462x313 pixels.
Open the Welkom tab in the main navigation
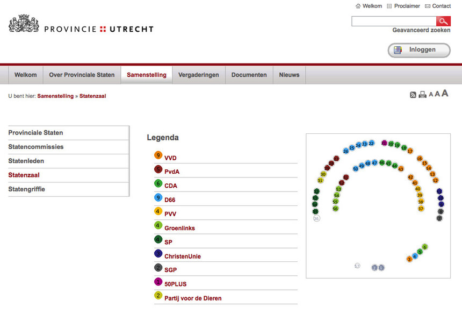pyautogui.click(x=26, y=75)
